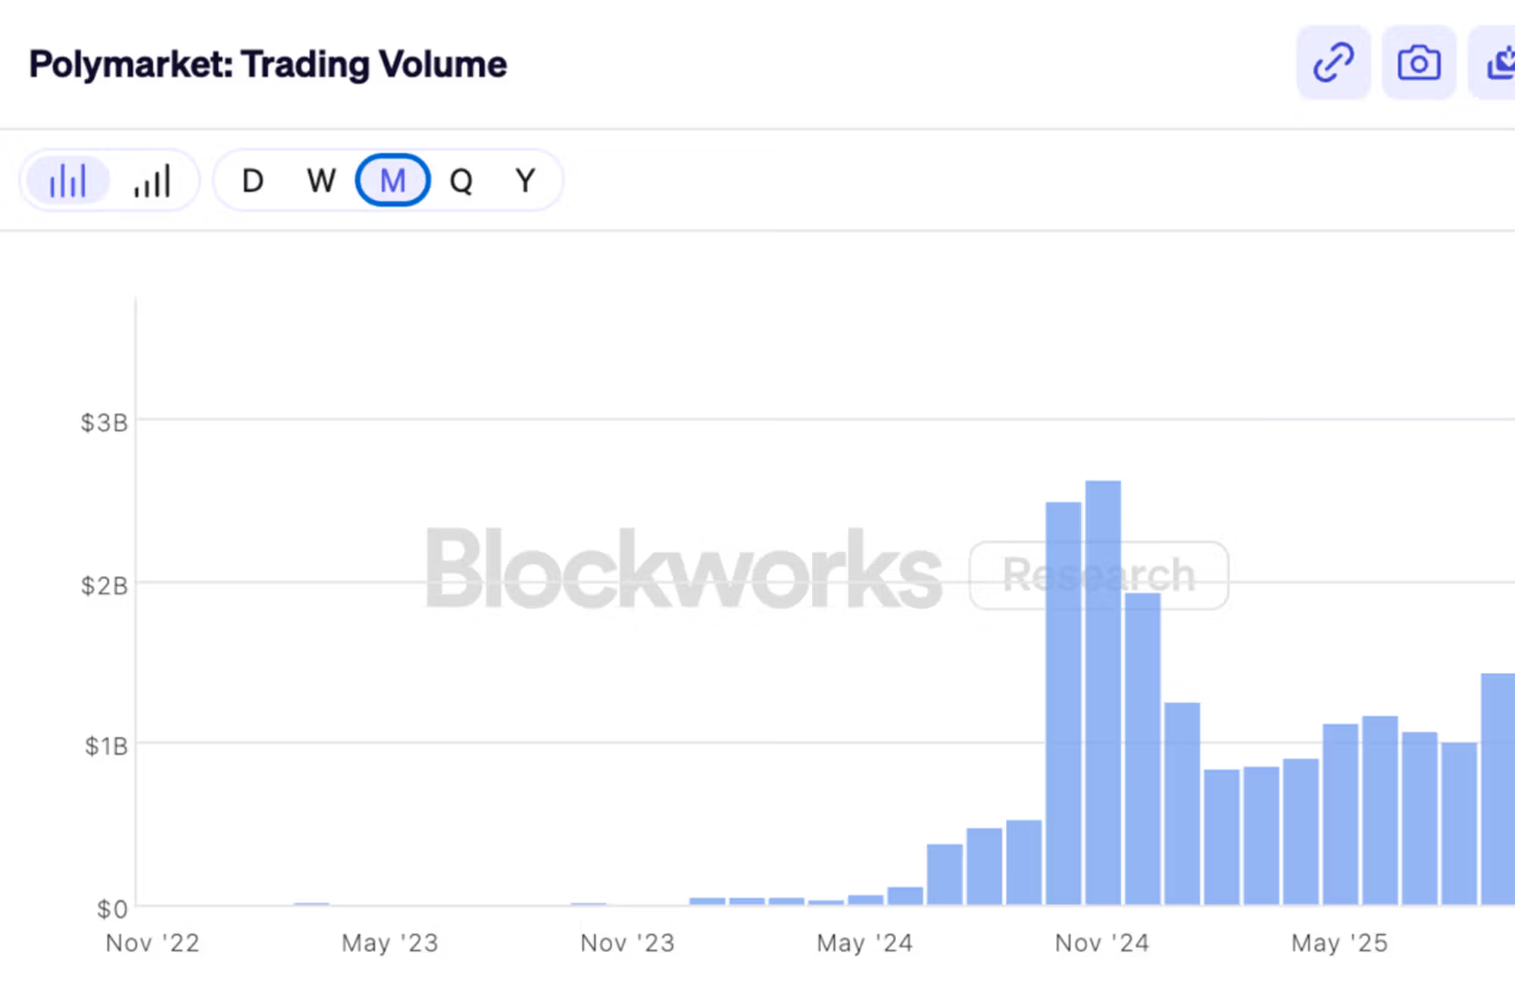This screenshot has height=998, width=1515.
Task: Switch to yearly (Y) interval
Action: (525, 180)
